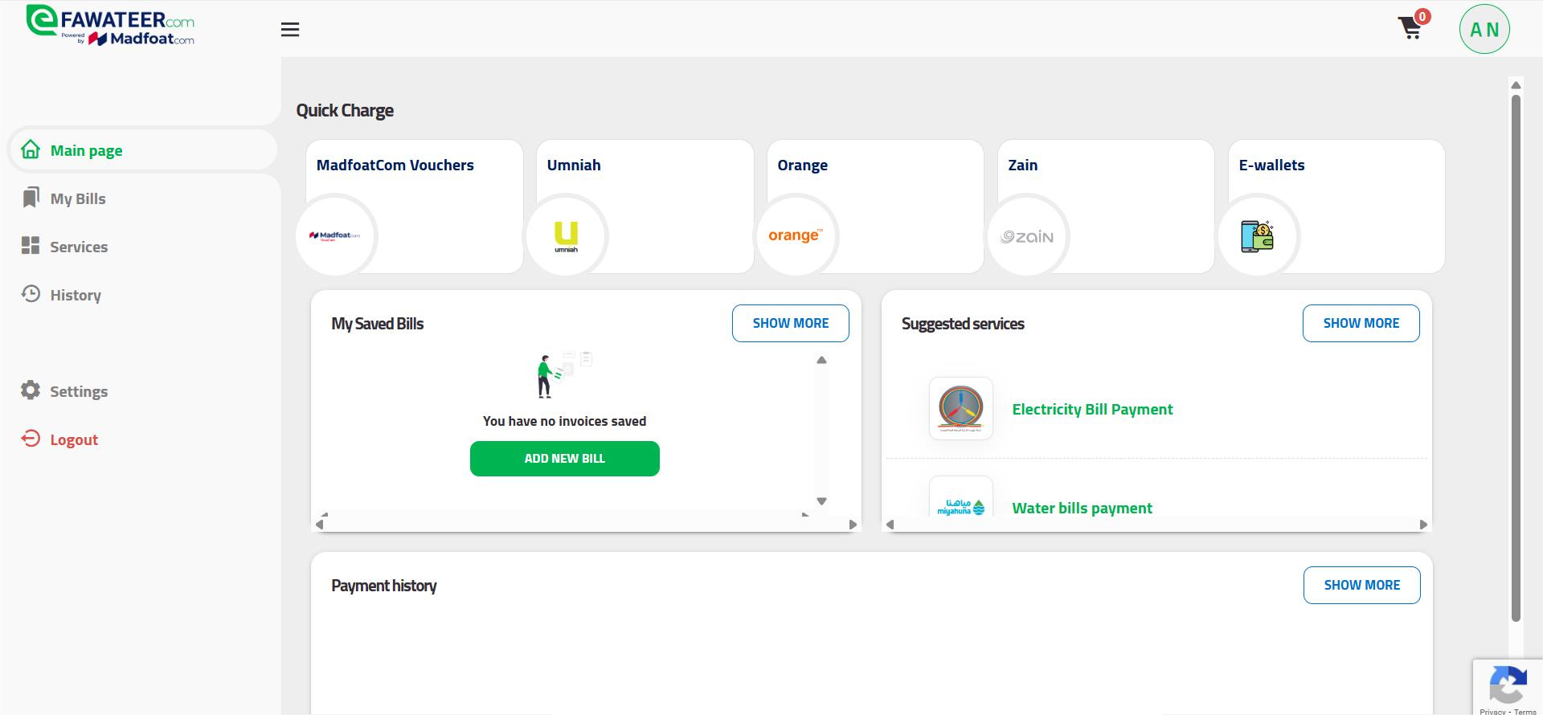Pick the Zain quick charge logo

coord(1026,236)
